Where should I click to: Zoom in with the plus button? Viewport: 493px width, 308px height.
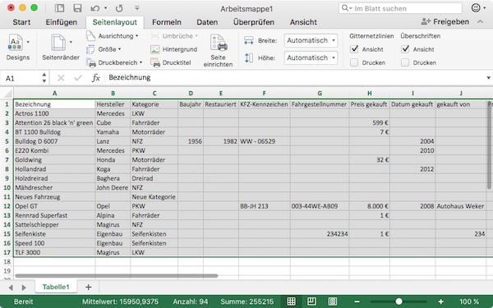coord(440,301)
